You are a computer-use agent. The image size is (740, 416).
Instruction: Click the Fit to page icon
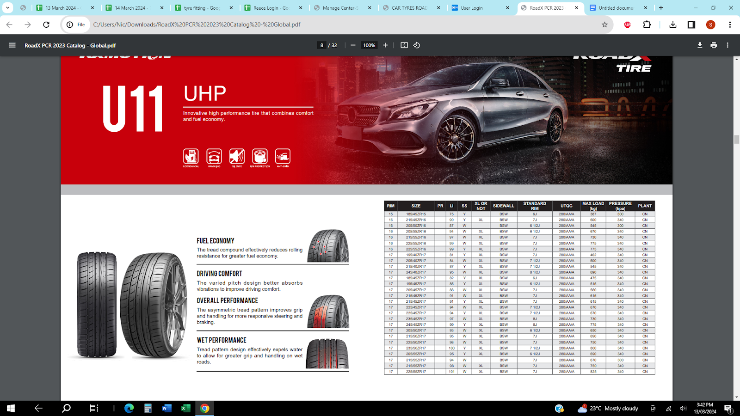coord(404,45)
